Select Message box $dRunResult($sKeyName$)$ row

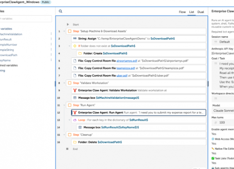coord(141,127)
